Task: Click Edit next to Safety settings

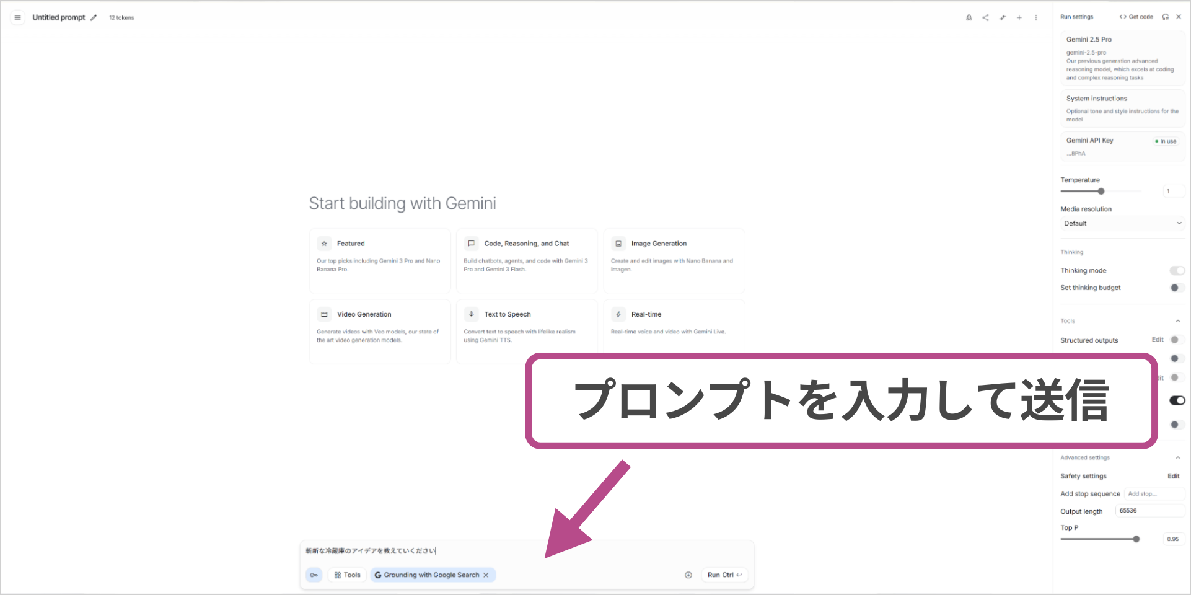Action: [x=1174, y=476]
